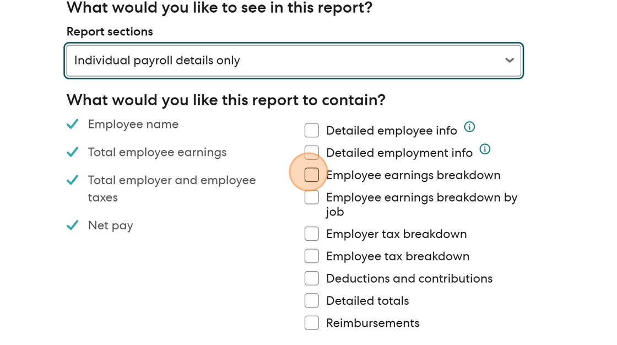Open the Individual payroll details only selector
Viewport: 617px width, 345px height.
tap(294, 61)
